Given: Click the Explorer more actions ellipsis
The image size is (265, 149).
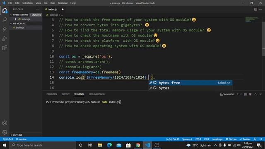Looking at the screenshot, I should click(x=38, y=9).
